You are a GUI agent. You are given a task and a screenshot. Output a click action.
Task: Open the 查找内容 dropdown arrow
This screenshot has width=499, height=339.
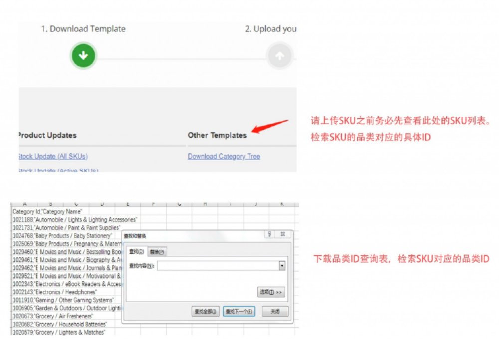(x=282, y=266)
